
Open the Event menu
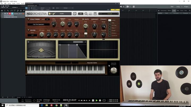18,3
